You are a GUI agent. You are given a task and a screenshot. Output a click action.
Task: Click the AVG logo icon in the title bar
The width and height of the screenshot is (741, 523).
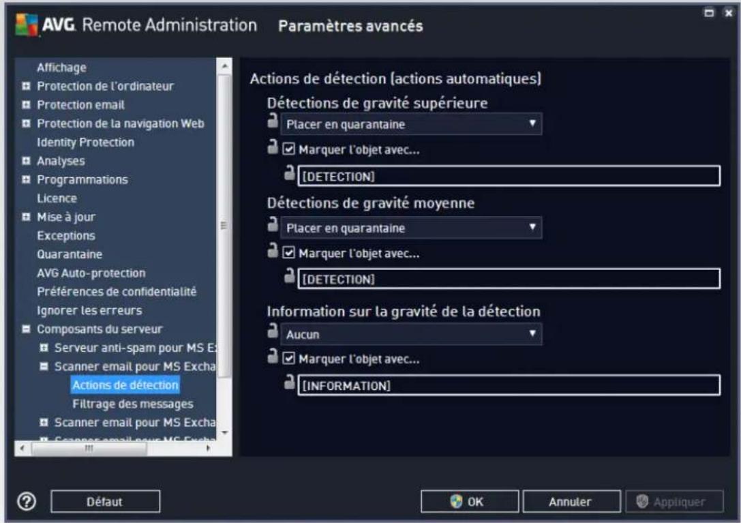pyautogui.click(x=27, y=25)
